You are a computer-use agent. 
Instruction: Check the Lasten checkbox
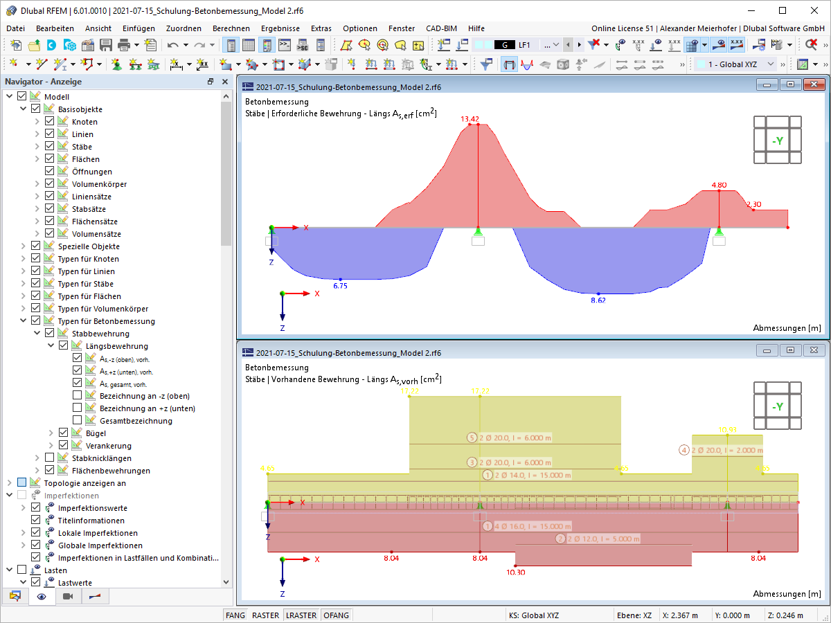coord(21,570)
